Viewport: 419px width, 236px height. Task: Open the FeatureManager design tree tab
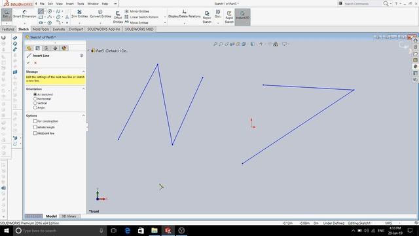click(x=29, y=48)
